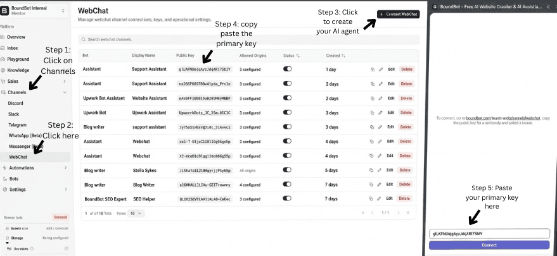This screenshot has width=557, height=256.
Task: Open the Knowledge section via its sidebar icon
Action: coord(4,70)
